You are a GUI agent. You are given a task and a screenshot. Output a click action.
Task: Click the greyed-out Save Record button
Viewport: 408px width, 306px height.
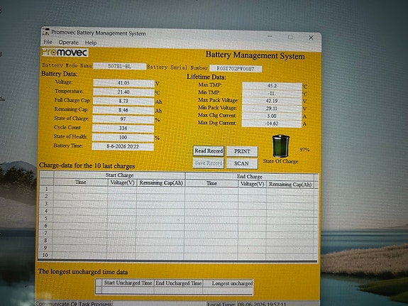(x=208, y=163)
